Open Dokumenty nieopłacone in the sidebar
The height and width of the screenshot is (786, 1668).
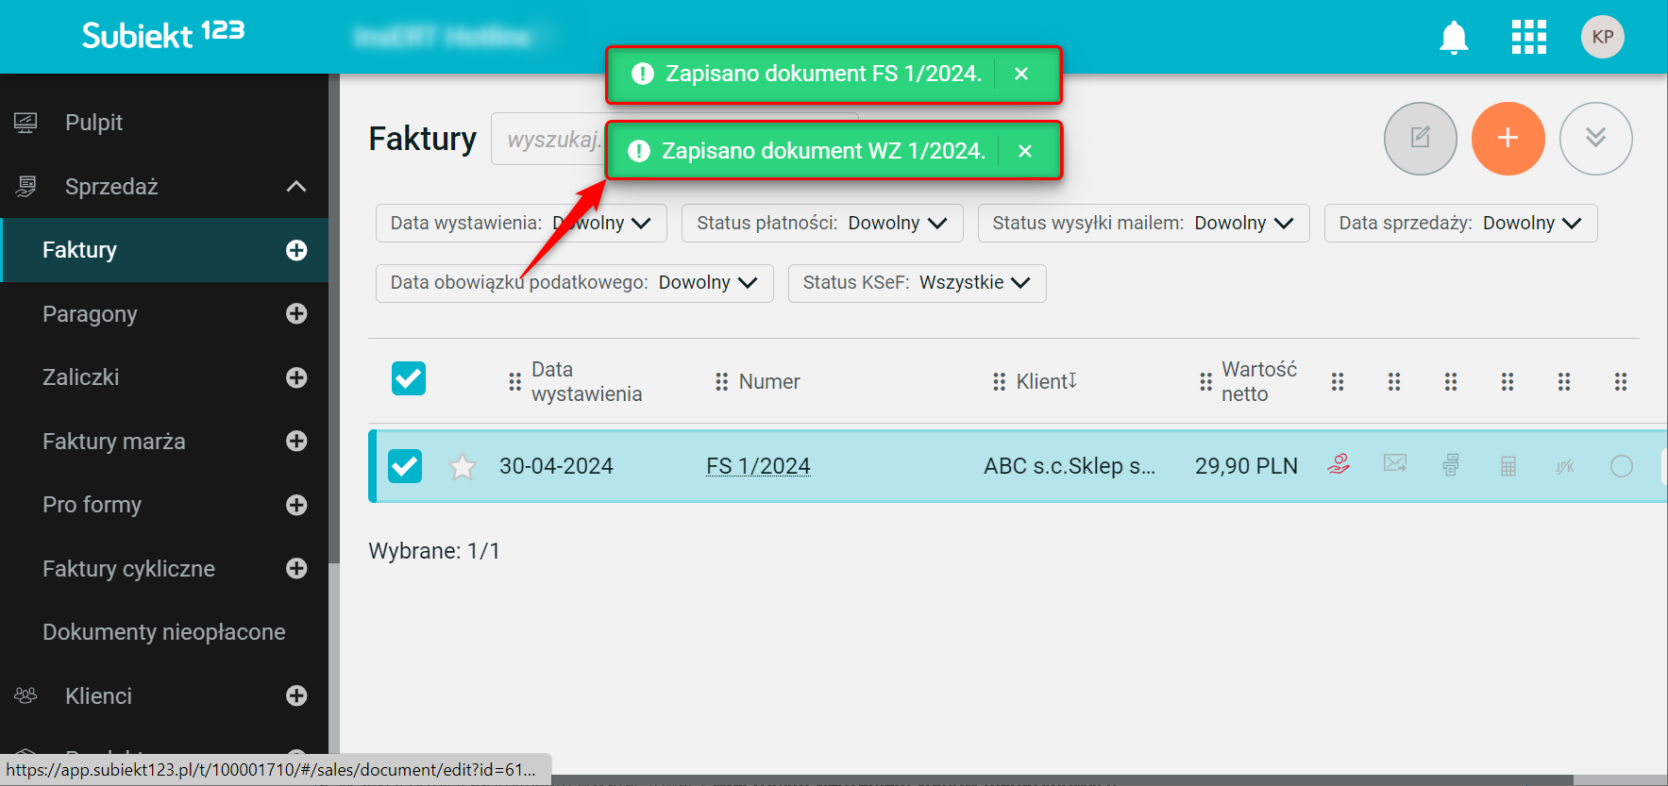point(164,632)
